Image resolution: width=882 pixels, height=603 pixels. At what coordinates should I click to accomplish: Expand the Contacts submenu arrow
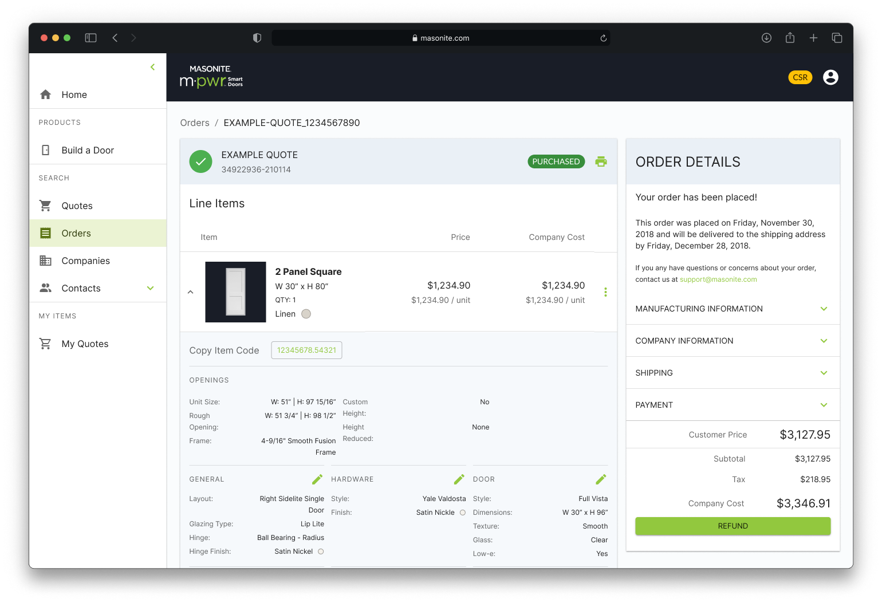point(150,288)
